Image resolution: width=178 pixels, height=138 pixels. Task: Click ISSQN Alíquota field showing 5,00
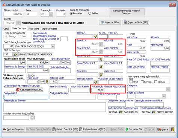click(x=54, y=81)
